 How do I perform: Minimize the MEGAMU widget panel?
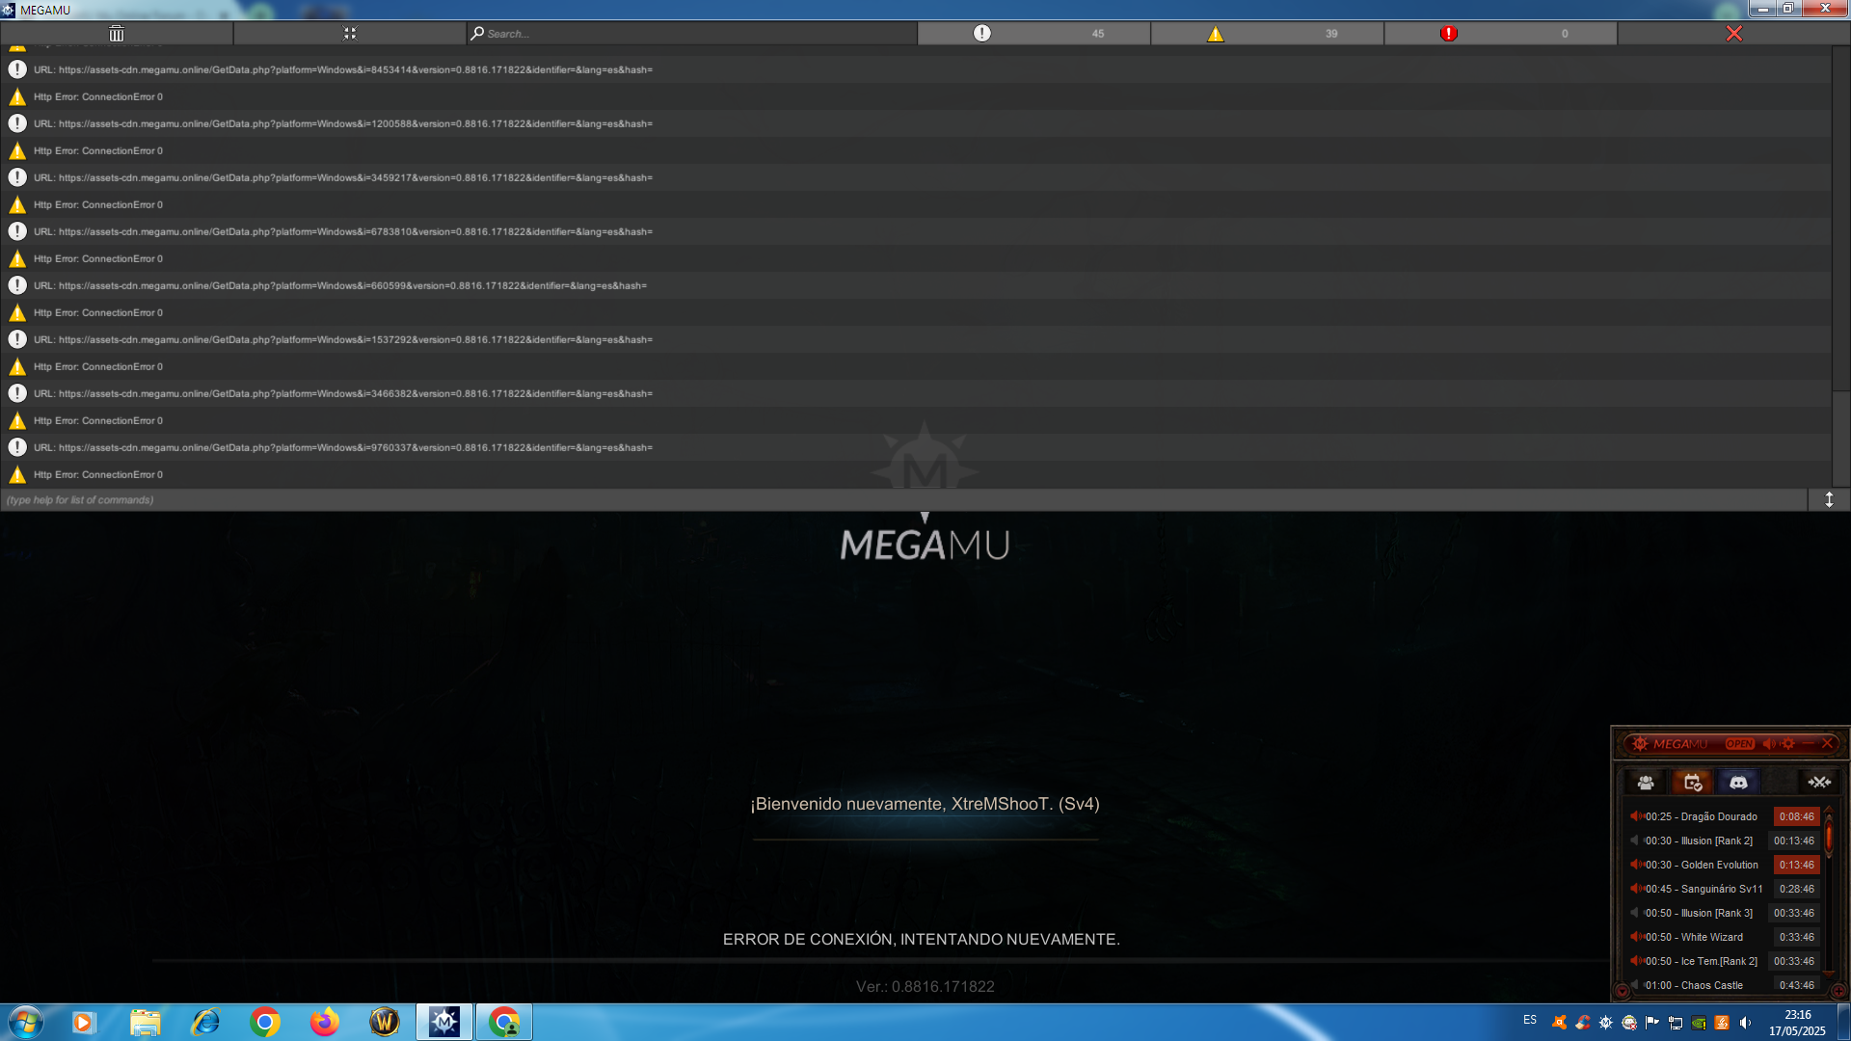point(1809,743)
